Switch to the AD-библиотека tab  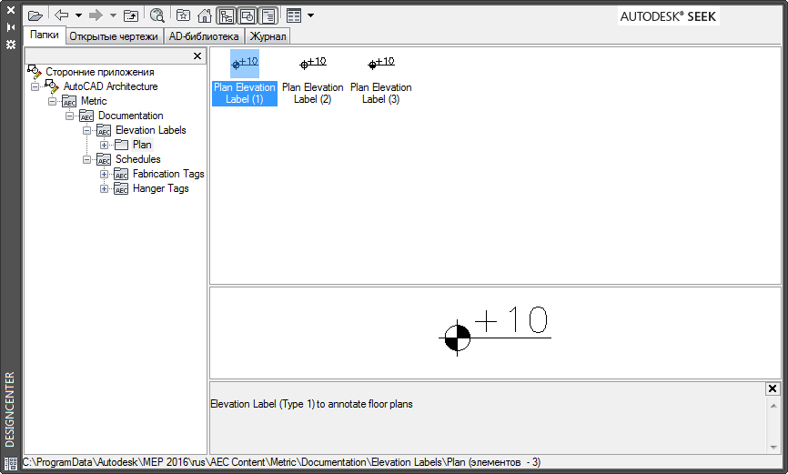point(204,36)
